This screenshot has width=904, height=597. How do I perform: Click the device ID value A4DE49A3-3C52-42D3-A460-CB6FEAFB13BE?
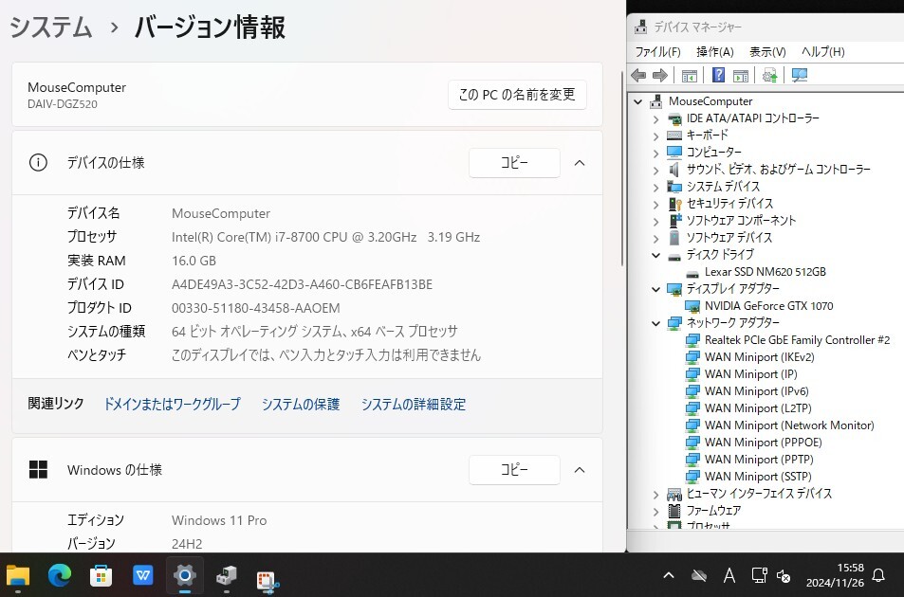point(302,284)
